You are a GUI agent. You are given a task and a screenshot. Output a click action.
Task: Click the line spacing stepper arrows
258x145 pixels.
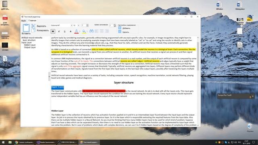[x=87, y=25]
